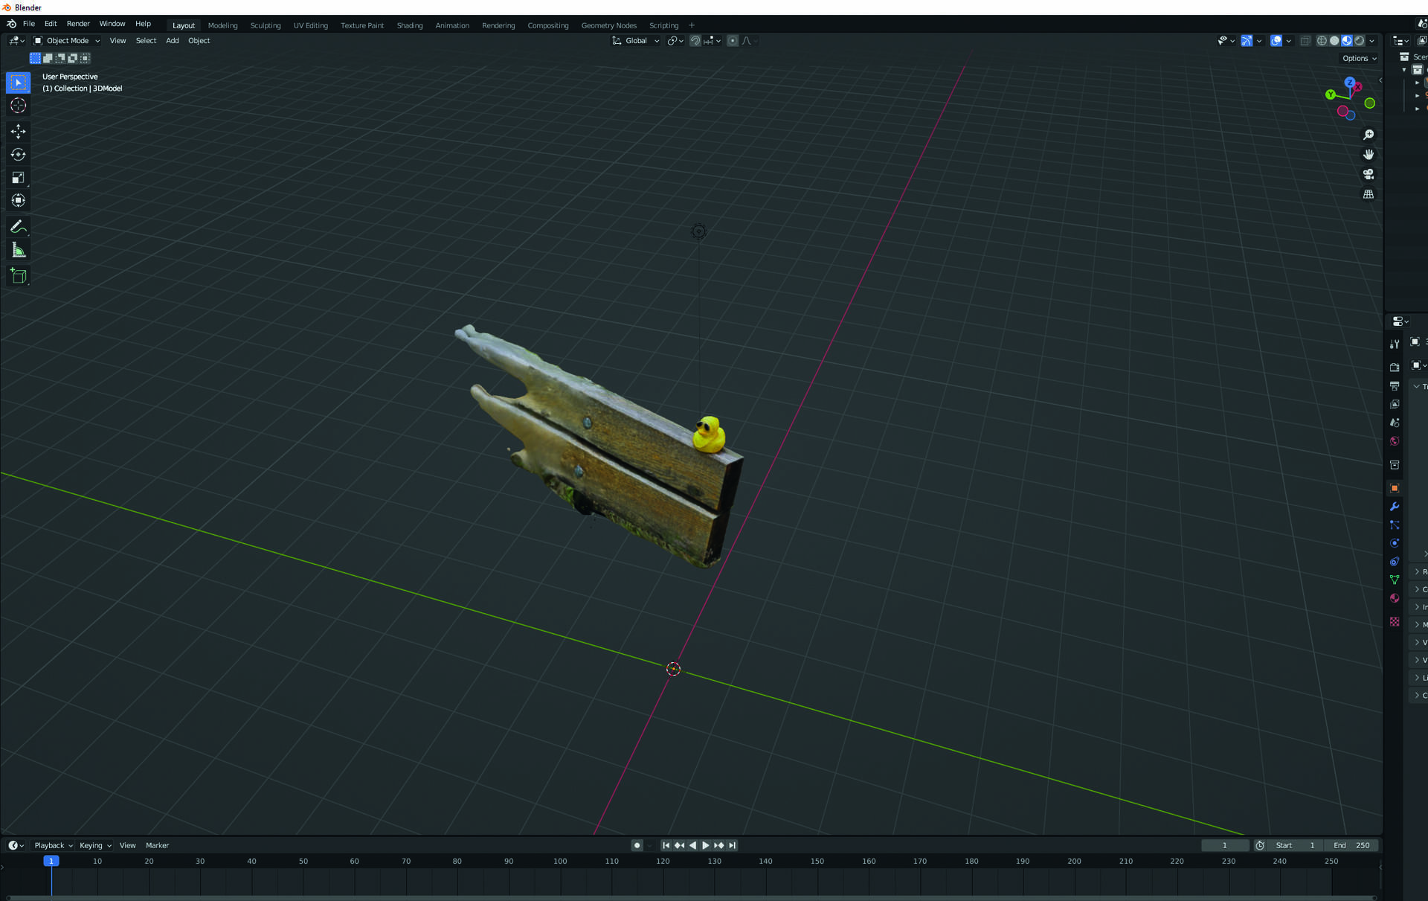Select the Scale tool
The image size is (1428, 901).
tap(18, 178)
